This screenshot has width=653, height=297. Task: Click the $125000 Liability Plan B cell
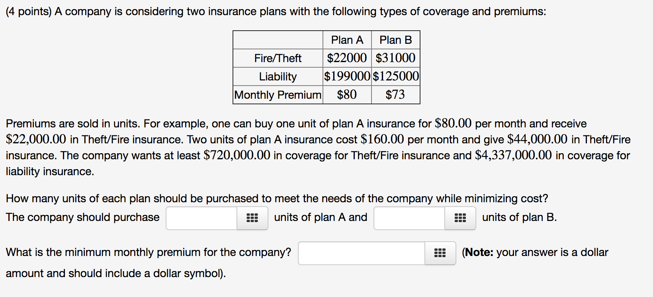click(x=395, y=76)
